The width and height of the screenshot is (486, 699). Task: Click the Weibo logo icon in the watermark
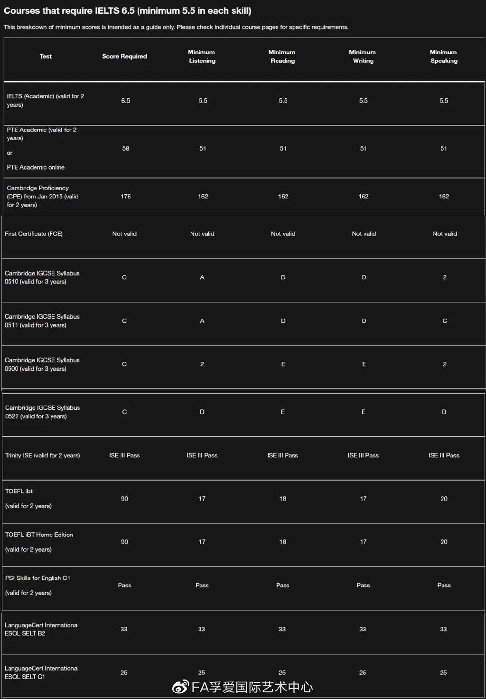[180, 687]
